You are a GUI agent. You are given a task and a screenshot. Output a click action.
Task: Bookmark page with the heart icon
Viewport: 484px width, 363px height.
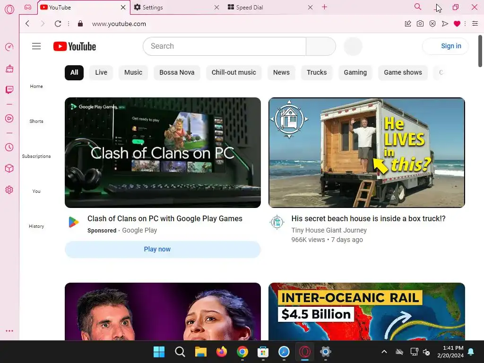pos(457,24)
